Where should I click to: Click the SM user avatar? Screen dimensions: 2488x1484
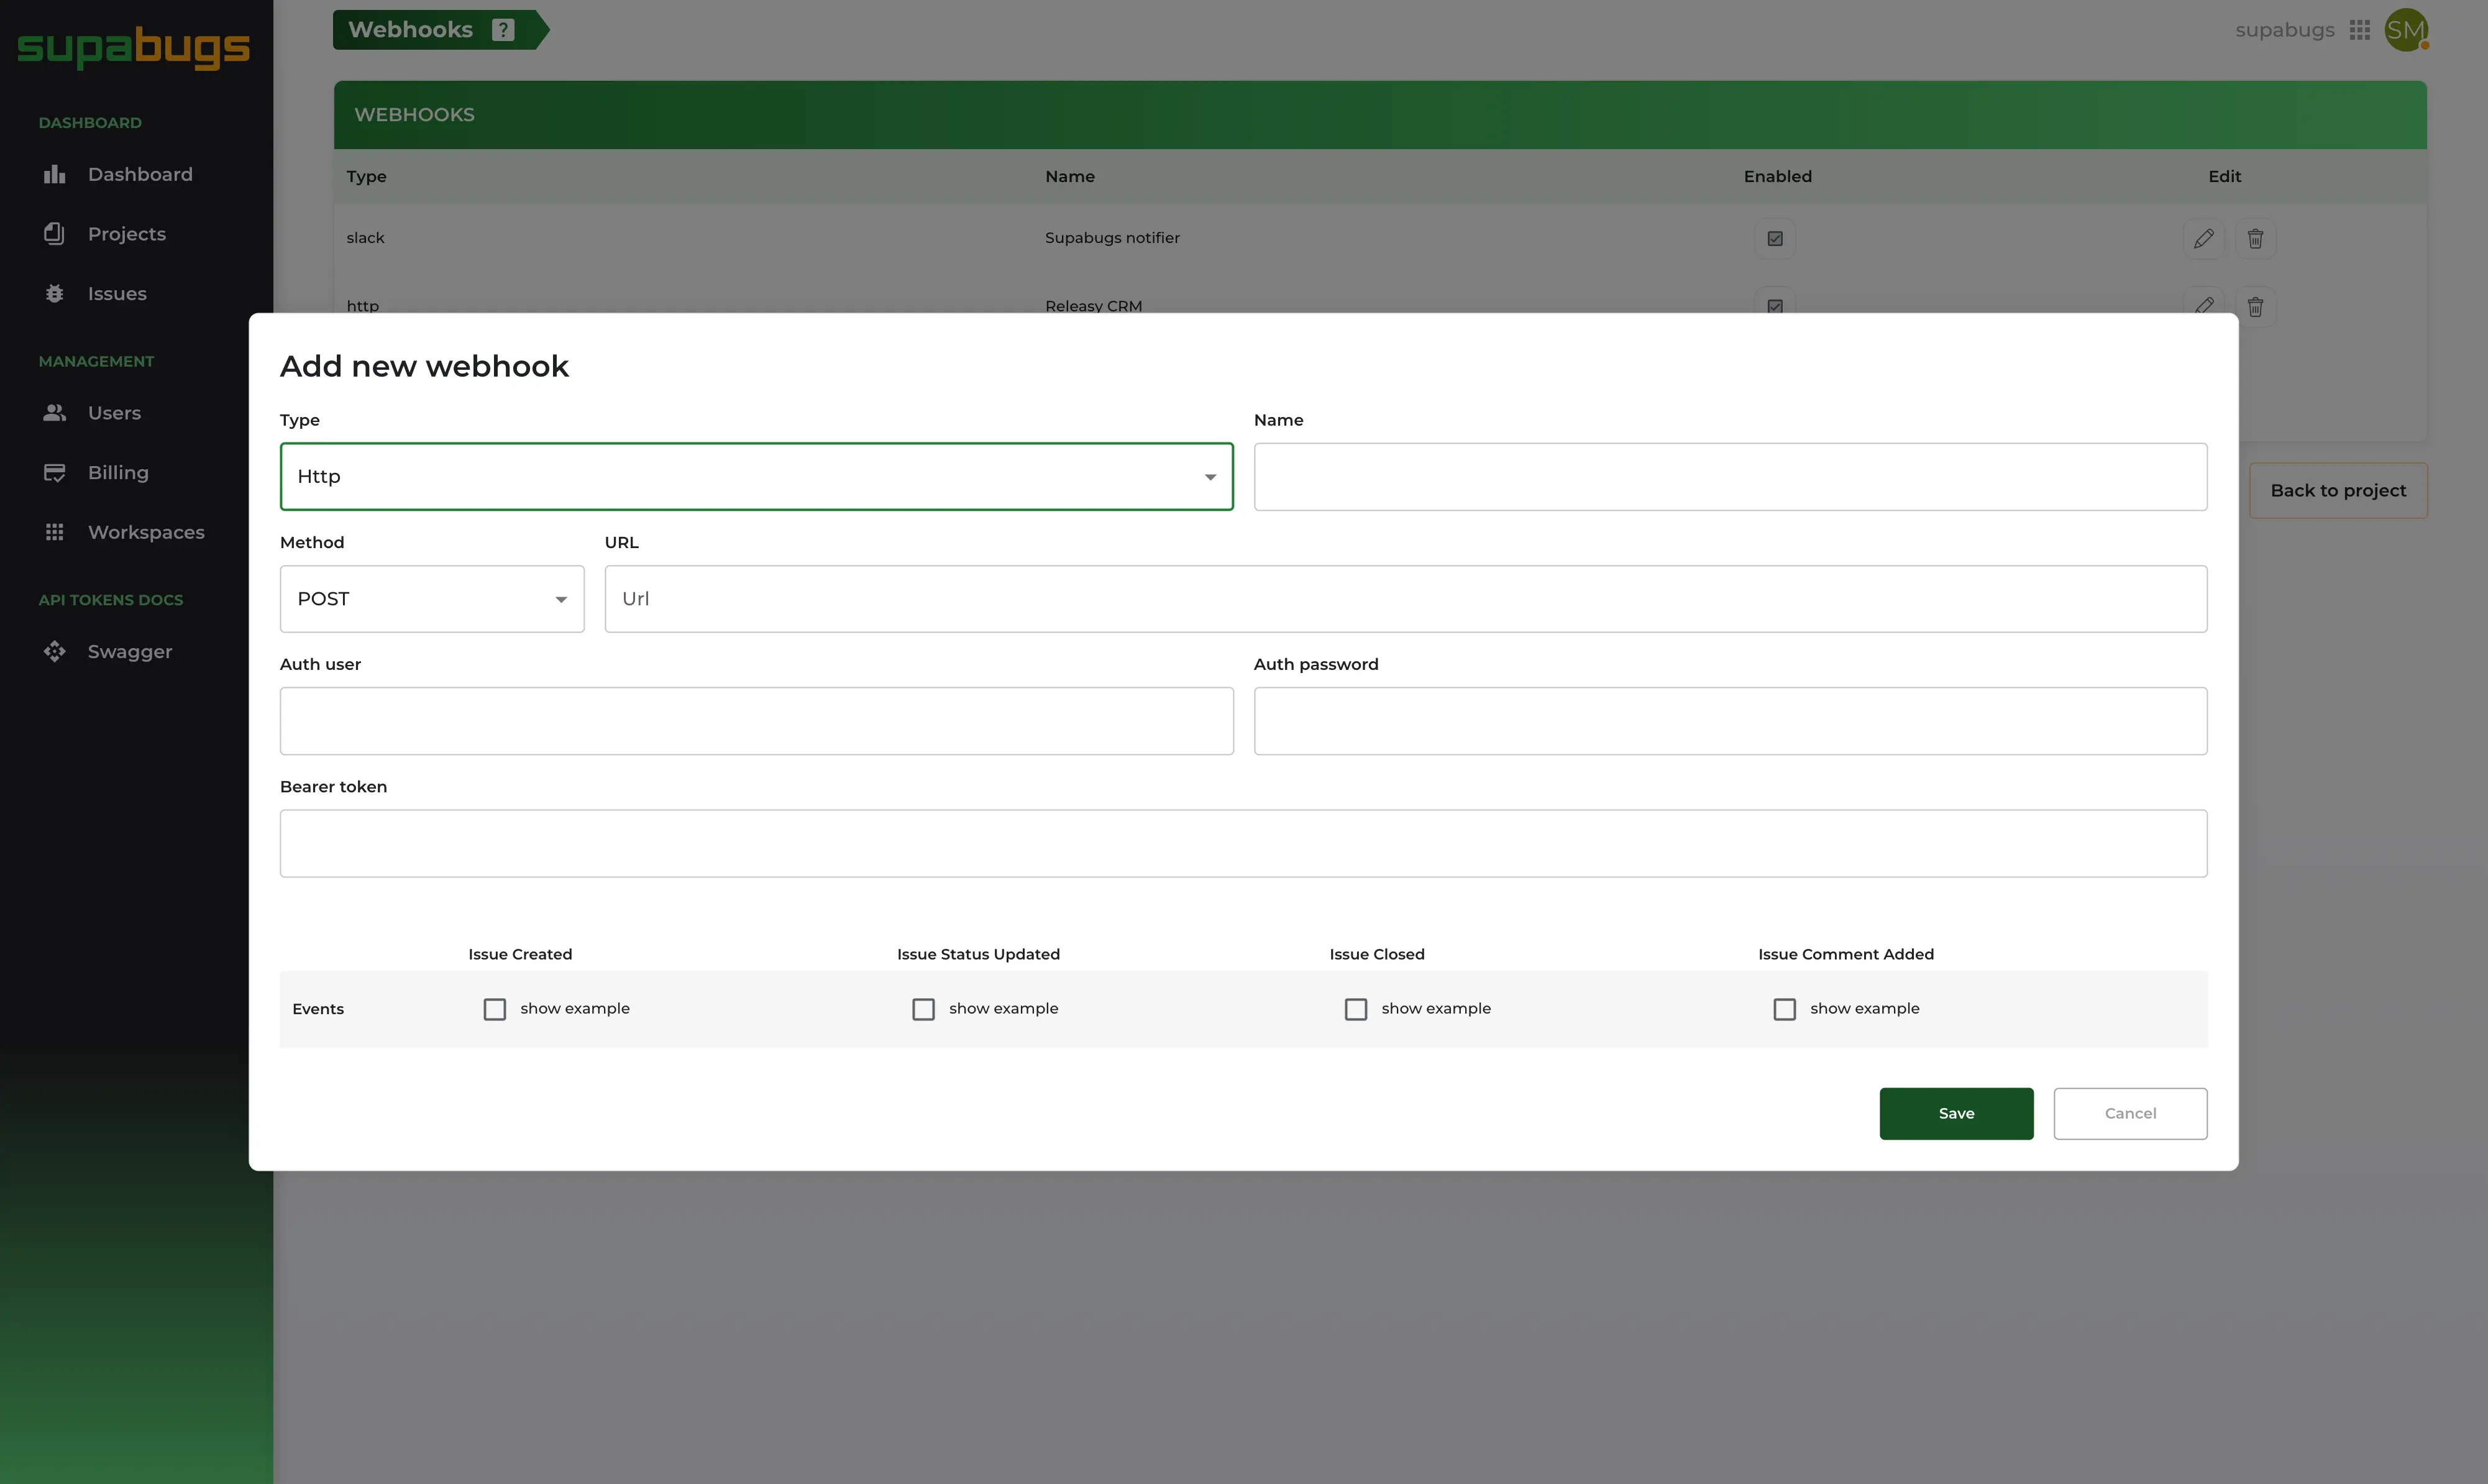(2405, 30)
